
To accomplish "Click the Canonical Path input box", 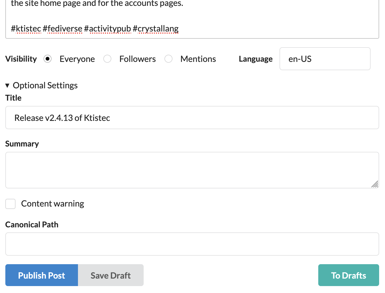I will [x=192, y=244].
